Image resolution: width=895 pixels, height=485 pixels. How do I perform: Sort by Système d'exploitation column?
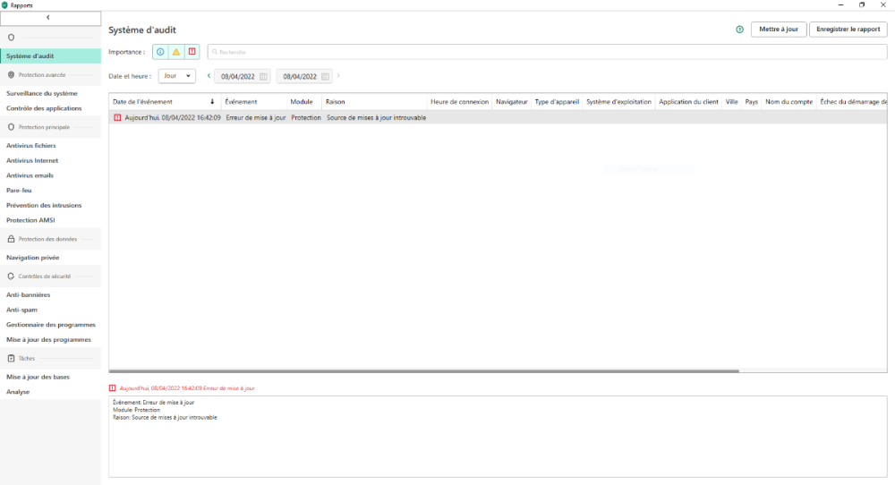tap(618, 102)
